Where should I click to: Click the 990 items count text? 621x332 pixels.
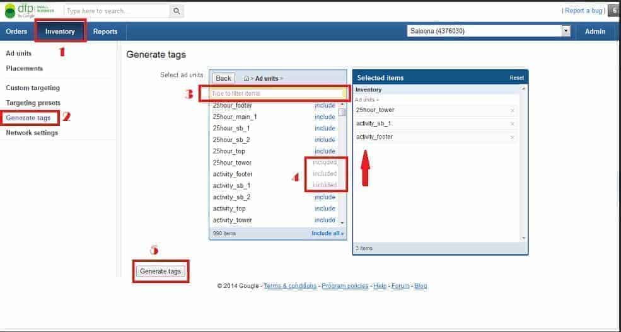pos(224,234)
